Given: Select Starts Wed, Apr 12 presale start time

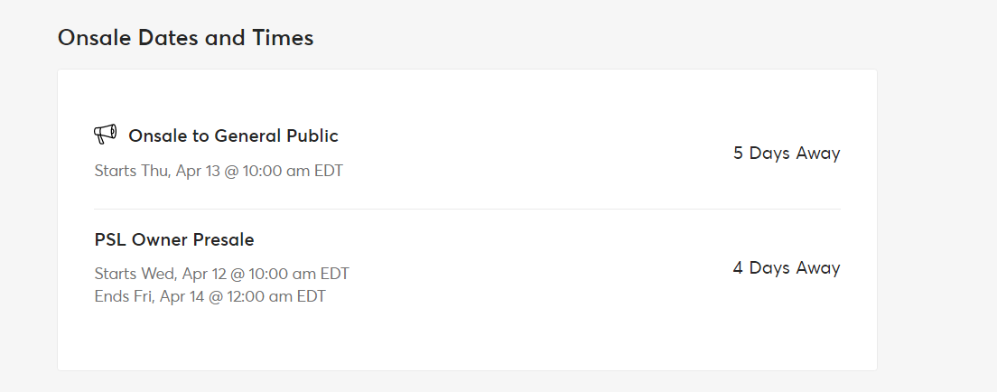Looking at the screenshot, I should (x=222, y=274).
